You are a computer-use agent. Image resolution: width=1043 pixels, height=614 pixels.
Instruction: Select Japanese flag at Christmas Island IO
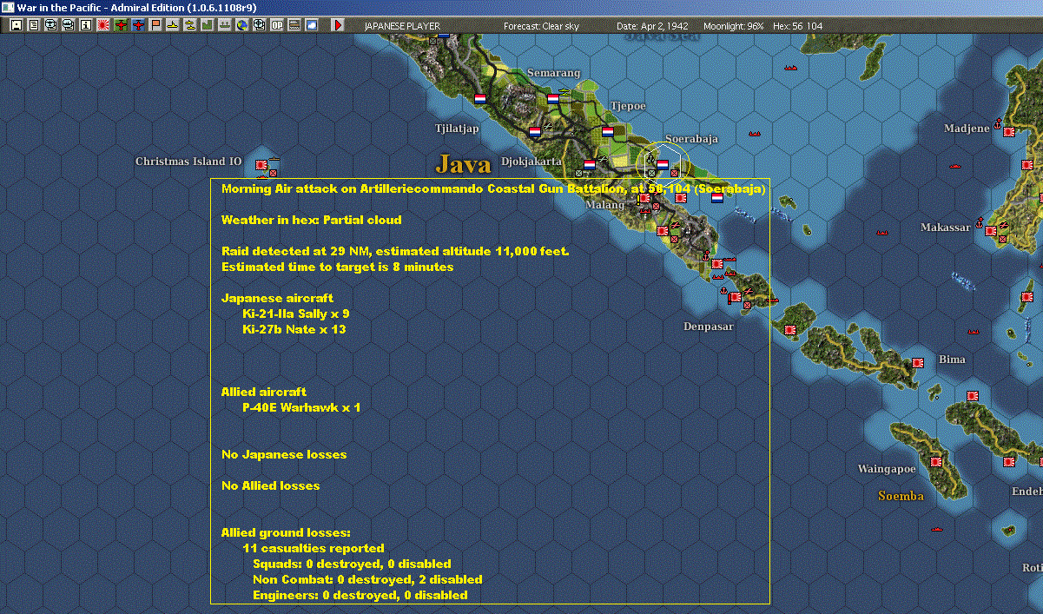[x=261, y=164]
